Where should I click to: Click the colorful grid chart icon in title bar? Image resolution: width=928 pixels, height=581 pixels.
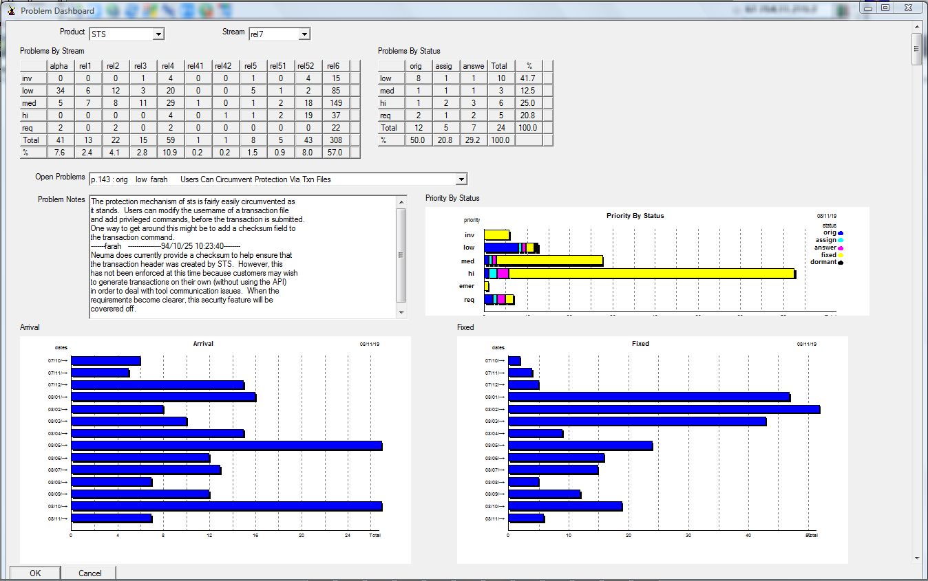pos(150,10)
